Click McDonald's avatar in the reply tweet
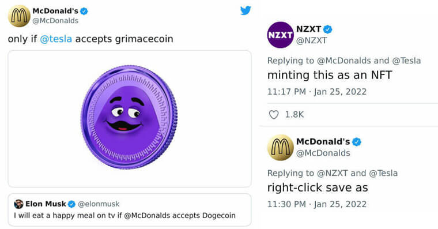Image resolution: width=438 pixels, height=229 pixels. coord(280,147)
